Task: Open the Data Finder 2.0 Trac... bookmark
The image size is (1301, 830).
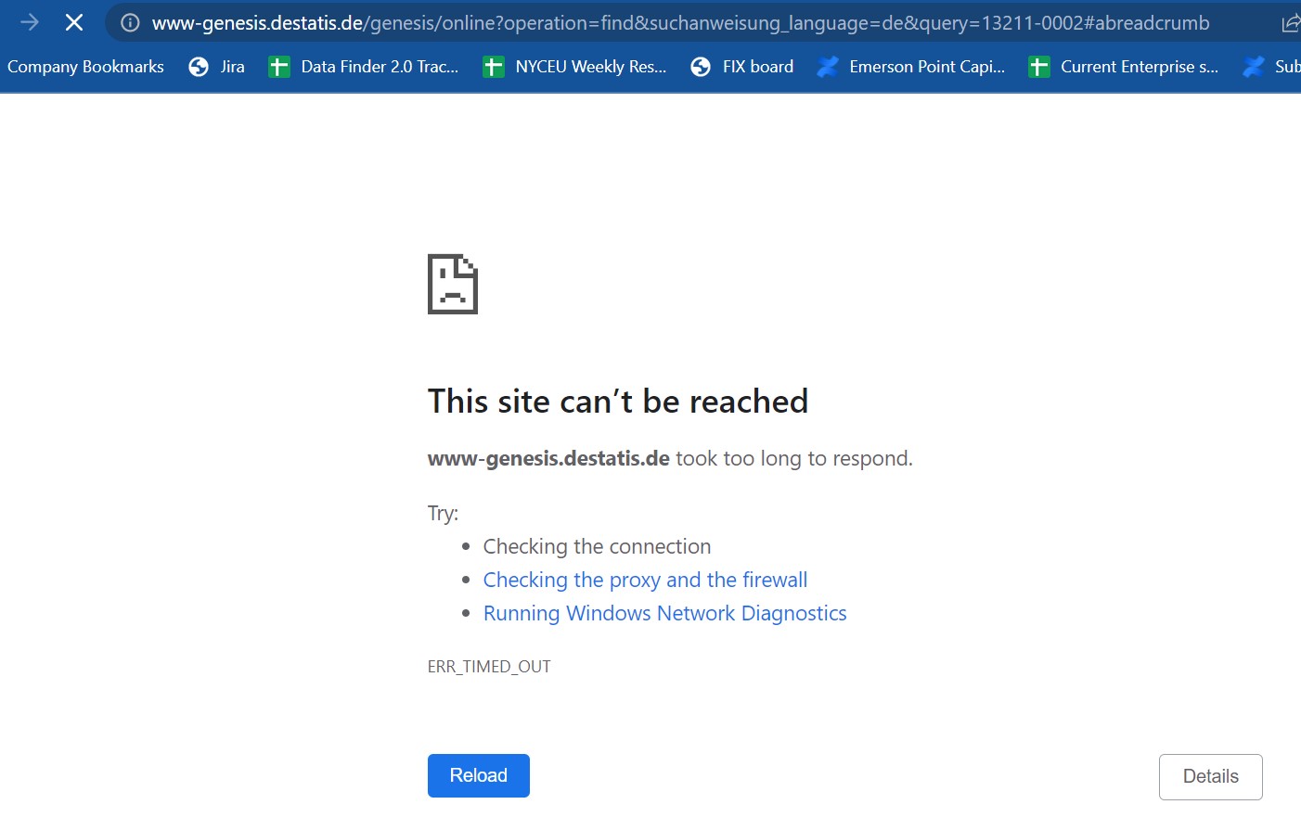Action: pos(364,67)
